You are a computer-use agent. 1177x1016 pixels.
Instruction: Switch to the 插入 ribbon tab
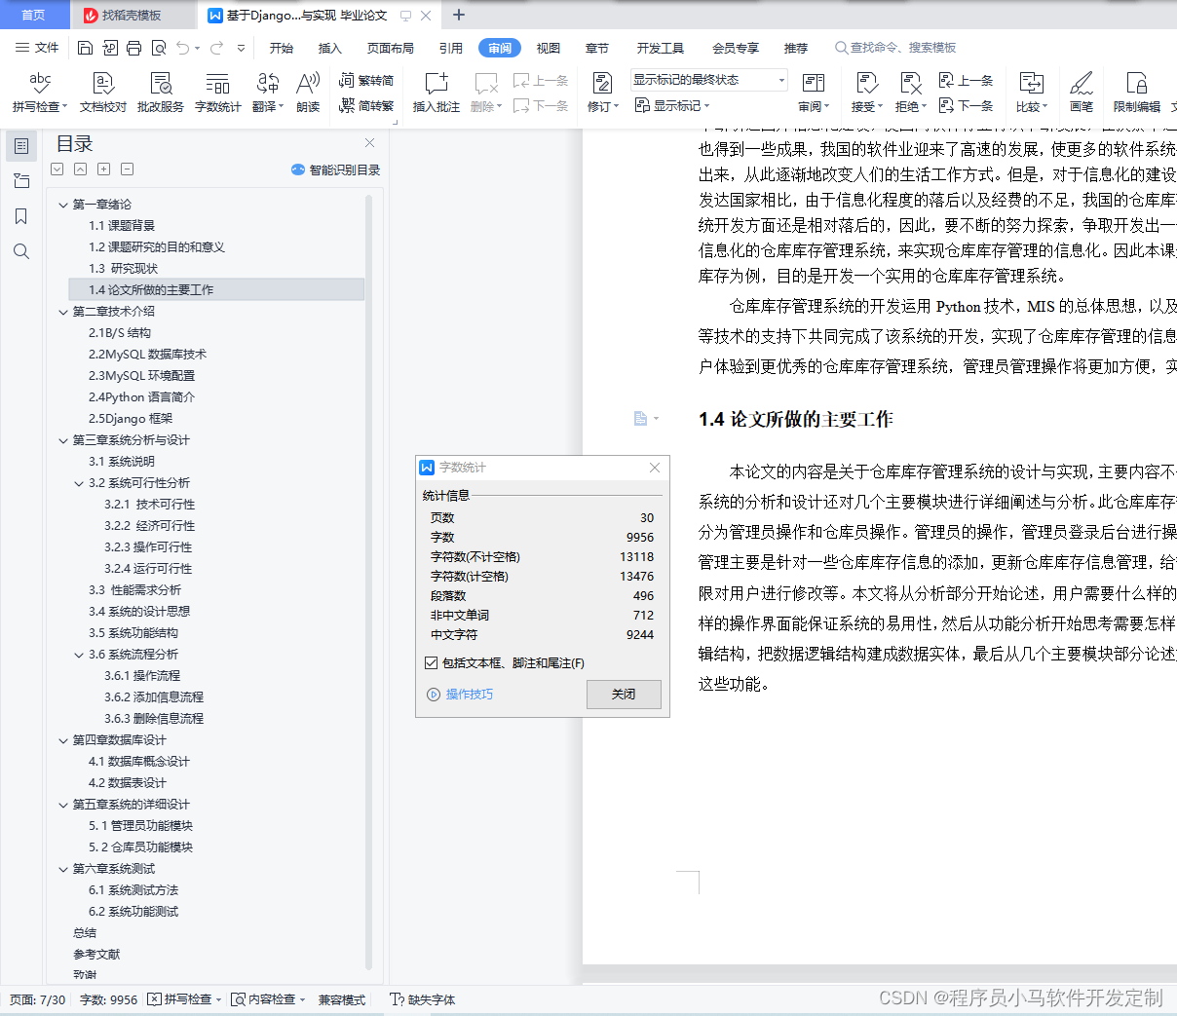tap(329, 46)
